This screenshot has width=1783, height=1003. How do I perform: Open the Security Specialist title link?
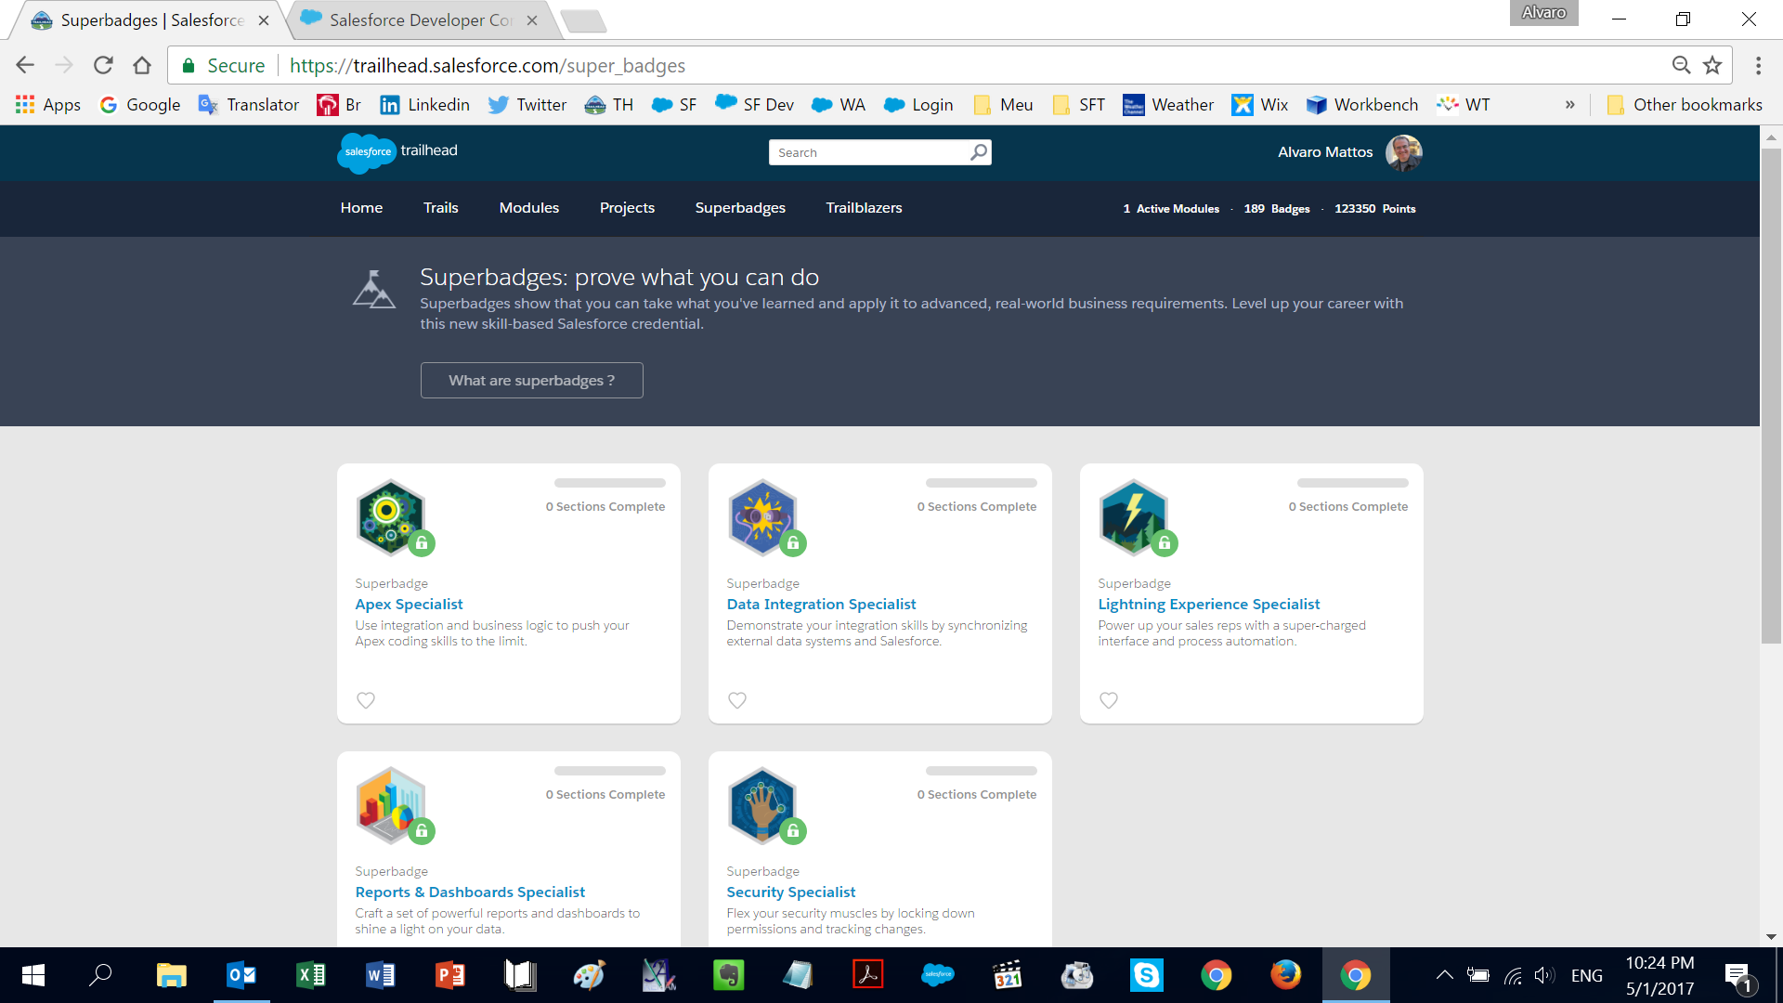pos(790,892)
